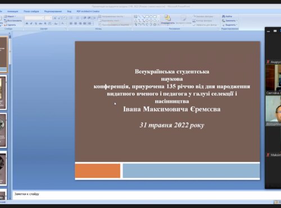Open PDF Architect 4 Creator tab
This screenshot has height=208, width=281.
[x=88, y=11]
